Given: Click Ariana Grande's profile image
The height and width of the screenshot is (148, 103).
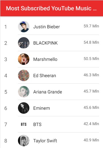Looking at the screenshot, I should pyautogui.click(x=24, y=92).
